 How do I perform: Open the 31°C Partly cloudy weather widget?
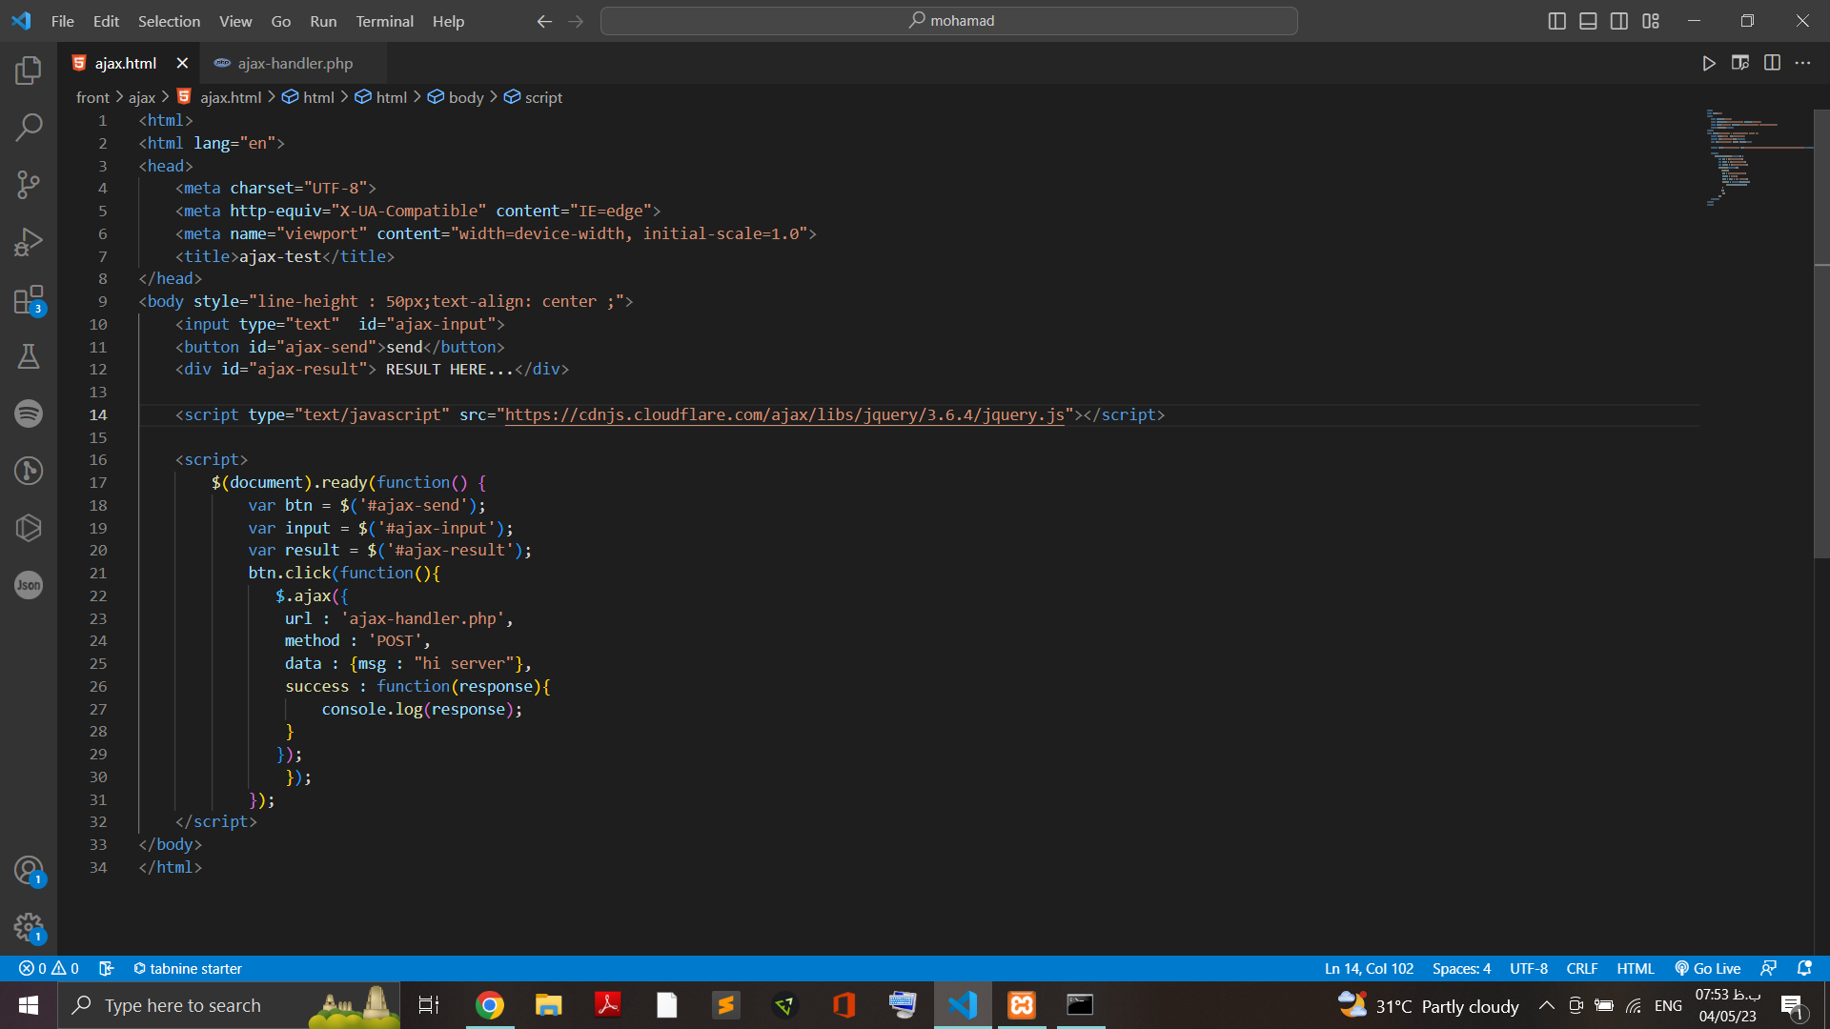[1429, 1006]
